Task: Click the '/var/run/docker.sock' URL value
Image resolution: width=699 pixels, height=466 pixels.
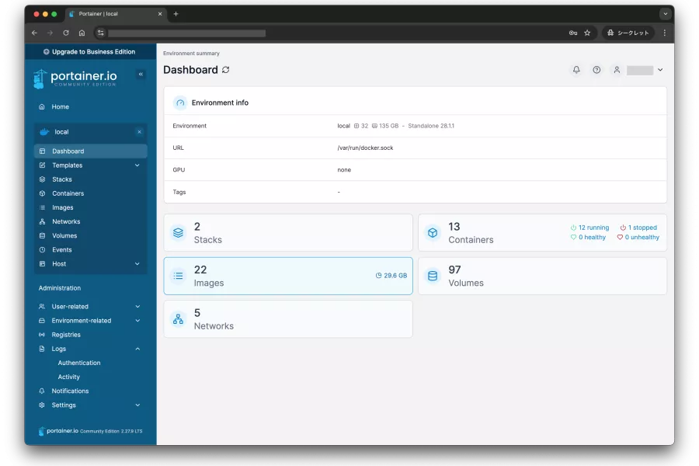Action: 365,148
